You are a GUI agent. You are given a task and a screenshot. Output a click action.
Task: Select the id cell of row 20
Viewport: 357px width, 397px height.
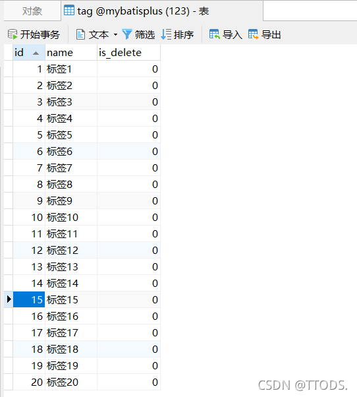(x=29, y=382)
